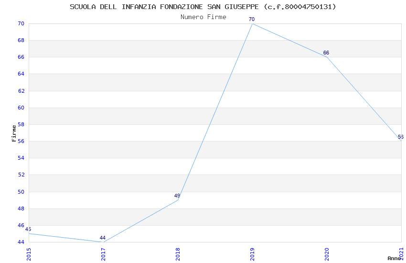Click the 'Firme' y-axis label
This screenshot has height=263, width=406.
pos(14,133)
